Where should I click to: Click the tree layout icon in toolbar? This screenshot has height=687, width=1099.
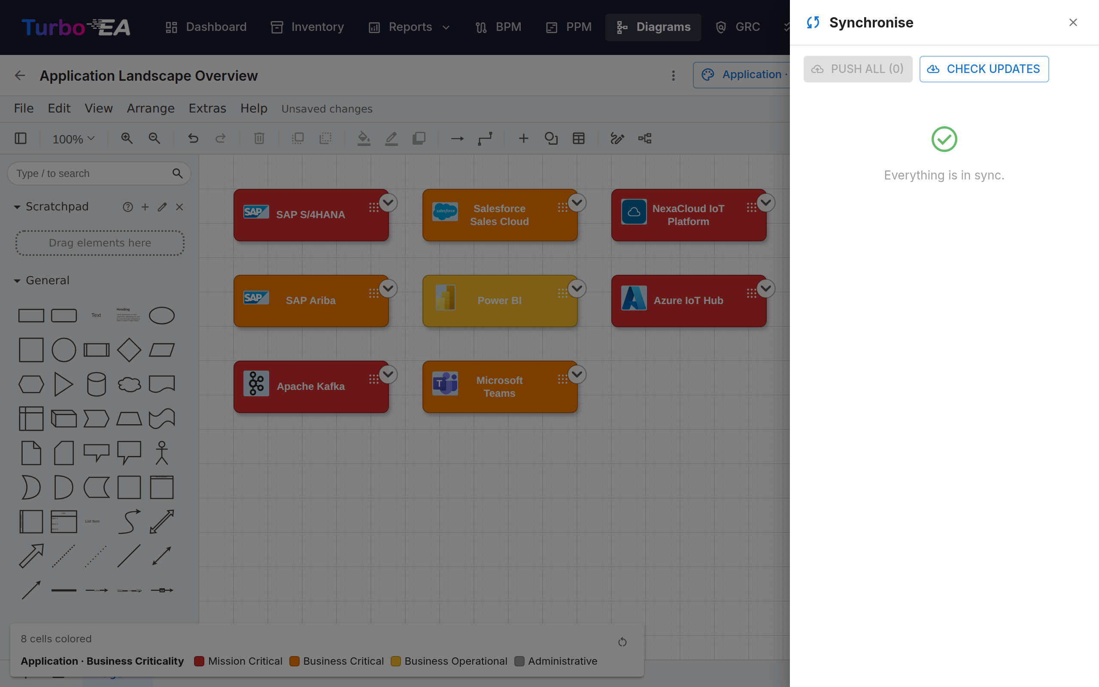point(645,138)
